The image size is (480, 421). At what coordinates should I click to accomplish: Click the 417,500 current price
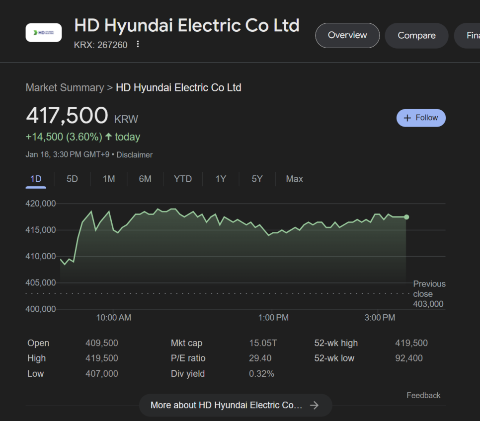tap(67, 115)
